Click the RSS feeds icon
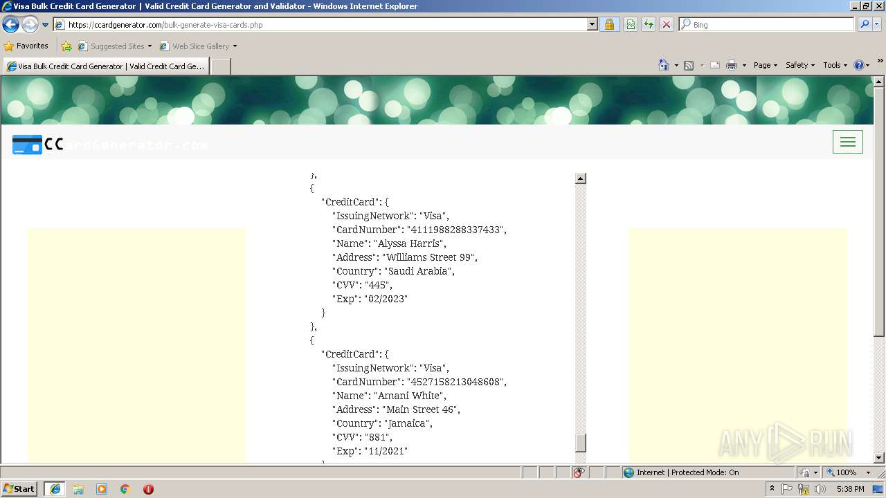886x498 pixels. pyautogui.click(x=689, y=65)
